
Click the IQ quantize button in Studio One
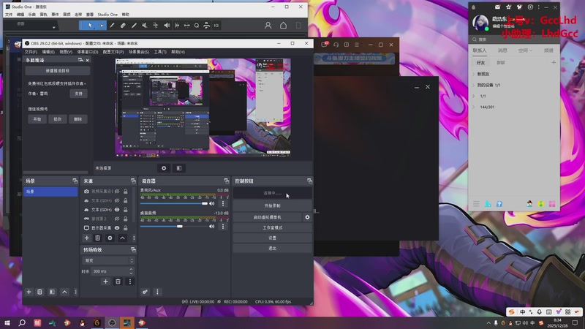[216, 26]
